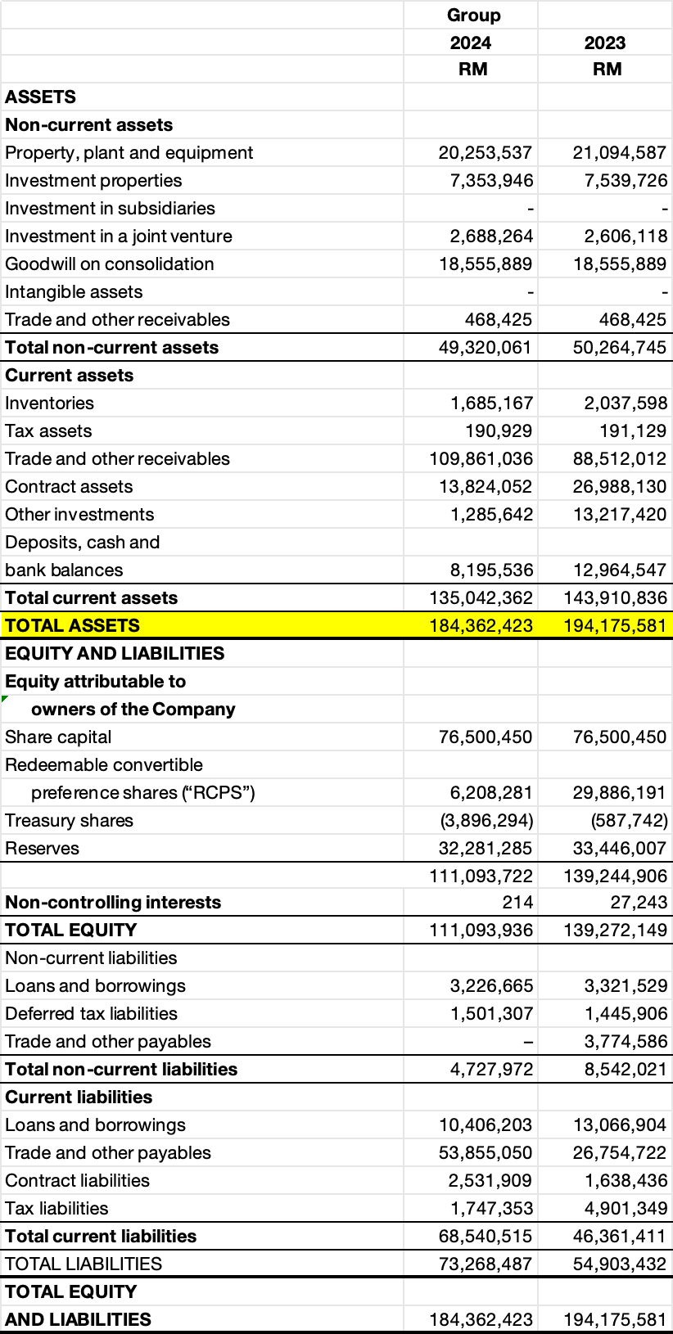Click the 'Non-controlling interests' label cell
The image size is (673, 1334).
[x=113, y=903]
